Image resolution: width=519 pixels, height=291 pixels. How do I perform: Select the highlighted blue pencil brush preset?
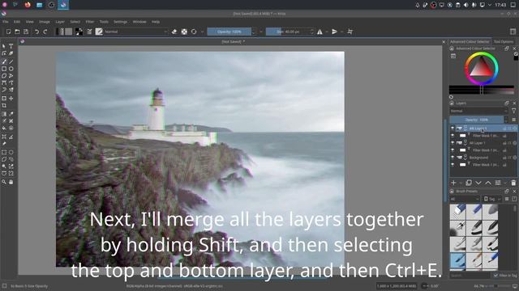coord(457,261)
